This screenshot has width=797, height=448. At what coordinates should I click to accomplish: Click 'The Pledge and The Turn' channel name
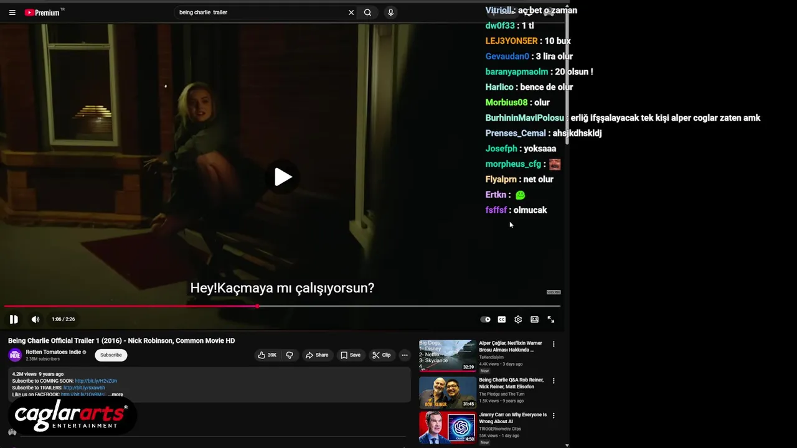(502, 394)
